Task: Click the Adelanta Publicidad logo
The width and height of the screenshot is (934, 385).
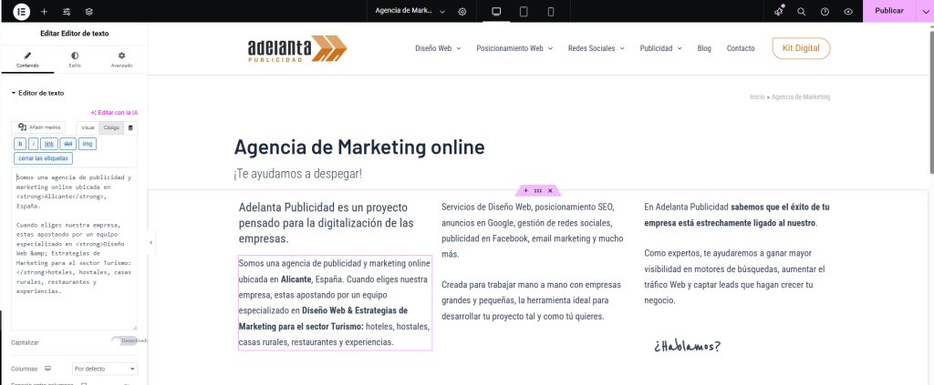Action: pyautogui.click(x=297, y=49)
